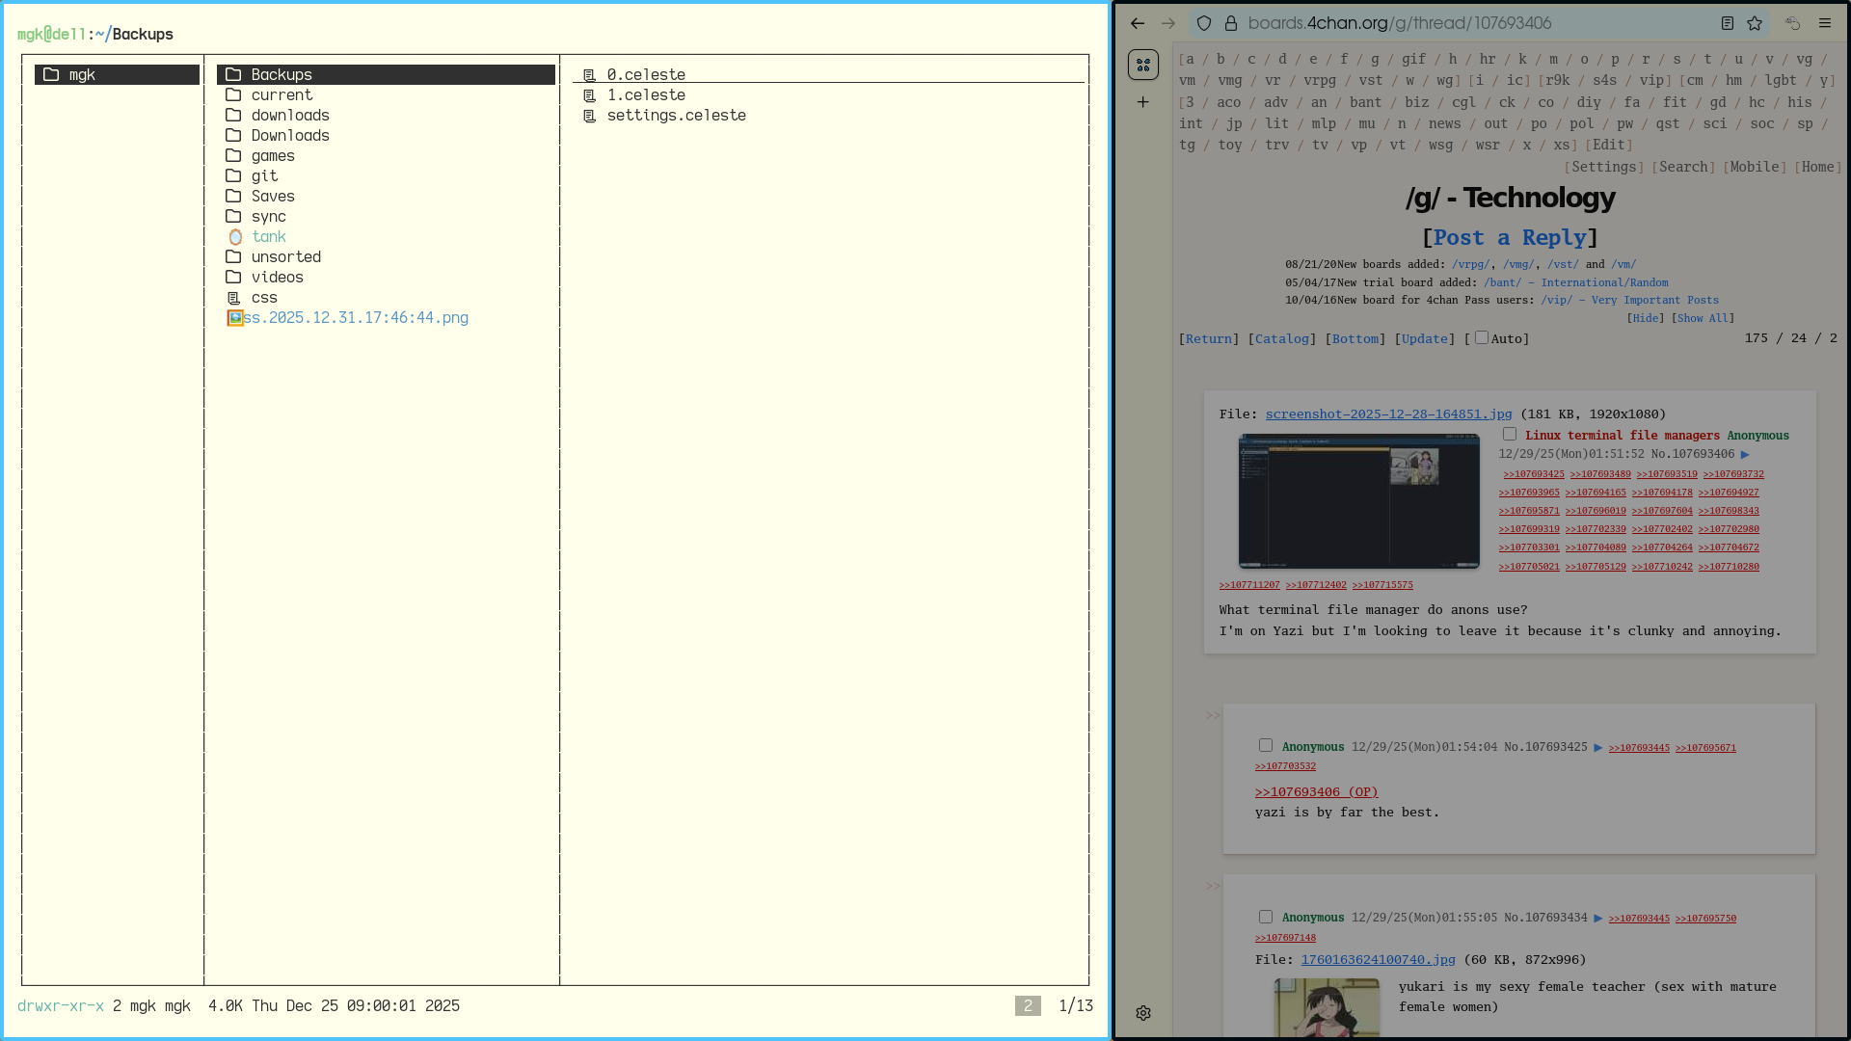Open post menu arrow for No.107693434
The width and height of the screenshot is (1851, 1041).
(x=1597, y=919)
